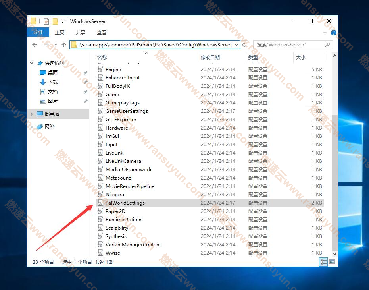Viewport: 369px width, 290px height.
Task: Switch to the 主页 ribbon tab
Action: tap(59, 32)
